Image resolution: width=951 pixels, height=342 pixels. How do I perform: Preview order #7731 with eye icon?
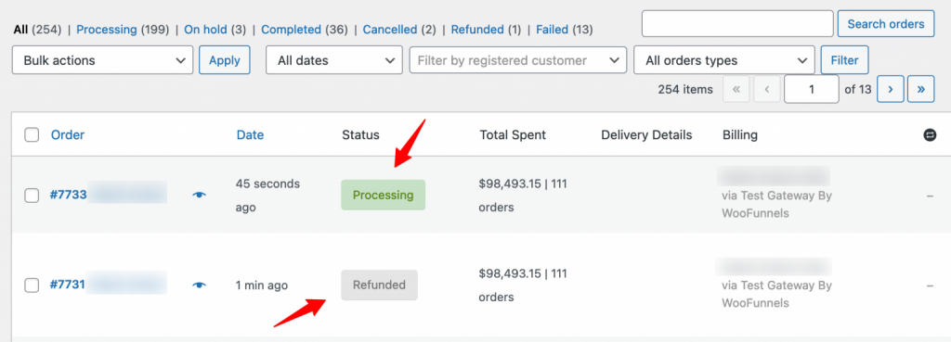(199, 285)
